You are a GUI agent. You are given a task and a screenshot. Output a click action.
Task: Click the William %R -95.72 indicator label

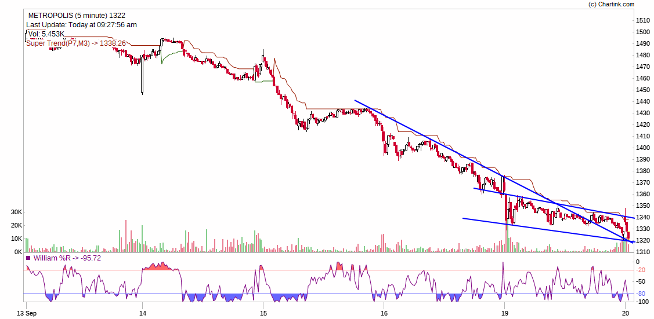67,258
